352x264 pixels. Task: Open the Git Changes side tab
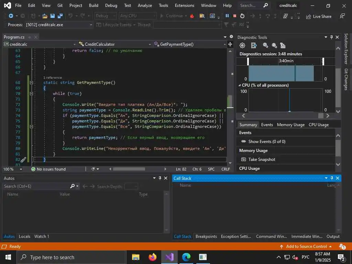pos(346,79)
